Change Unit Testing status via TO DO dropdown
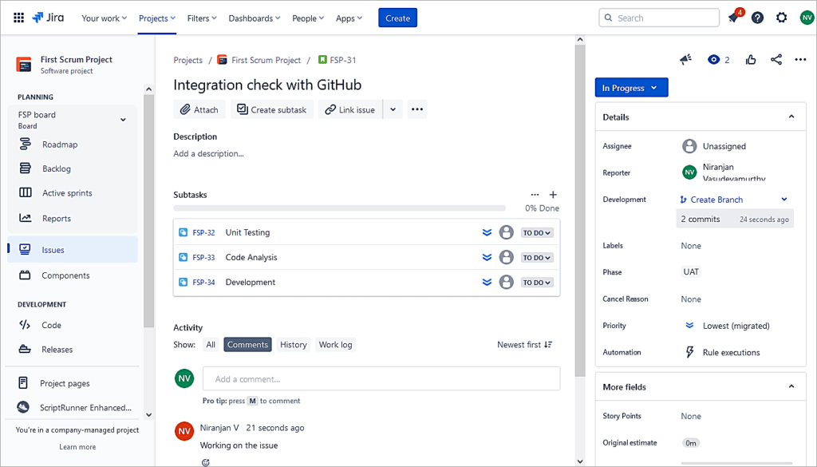 [537, 232]
